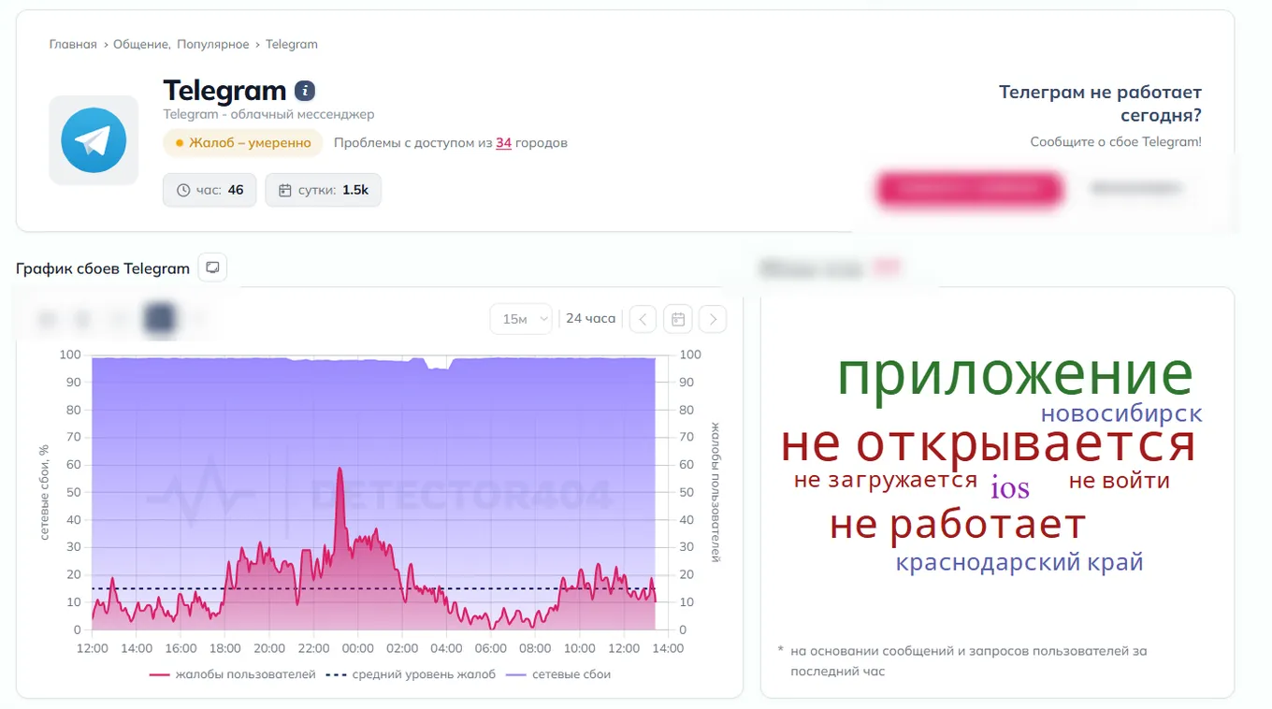
Task: Click не работает in the word cloud
Action: tap(958, 525)
